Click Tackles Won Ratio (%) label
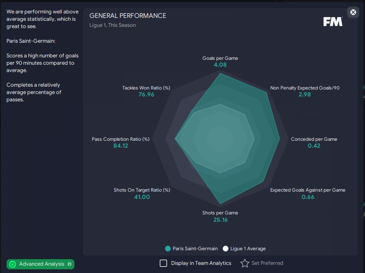The height and width of the screenshot is (273, 365). [x=146, y=88]
